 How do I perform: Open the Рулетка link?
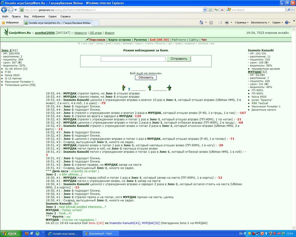pyautogui.click(x=140, y=40)
